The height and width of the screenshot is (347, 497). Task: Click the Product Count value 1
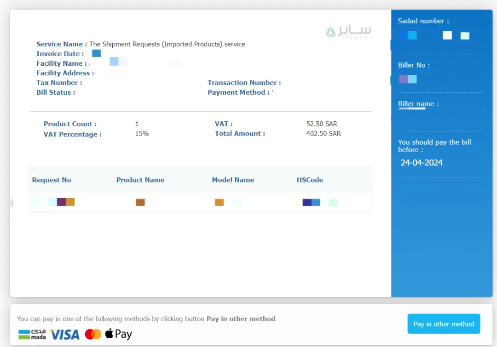point(137,124)
